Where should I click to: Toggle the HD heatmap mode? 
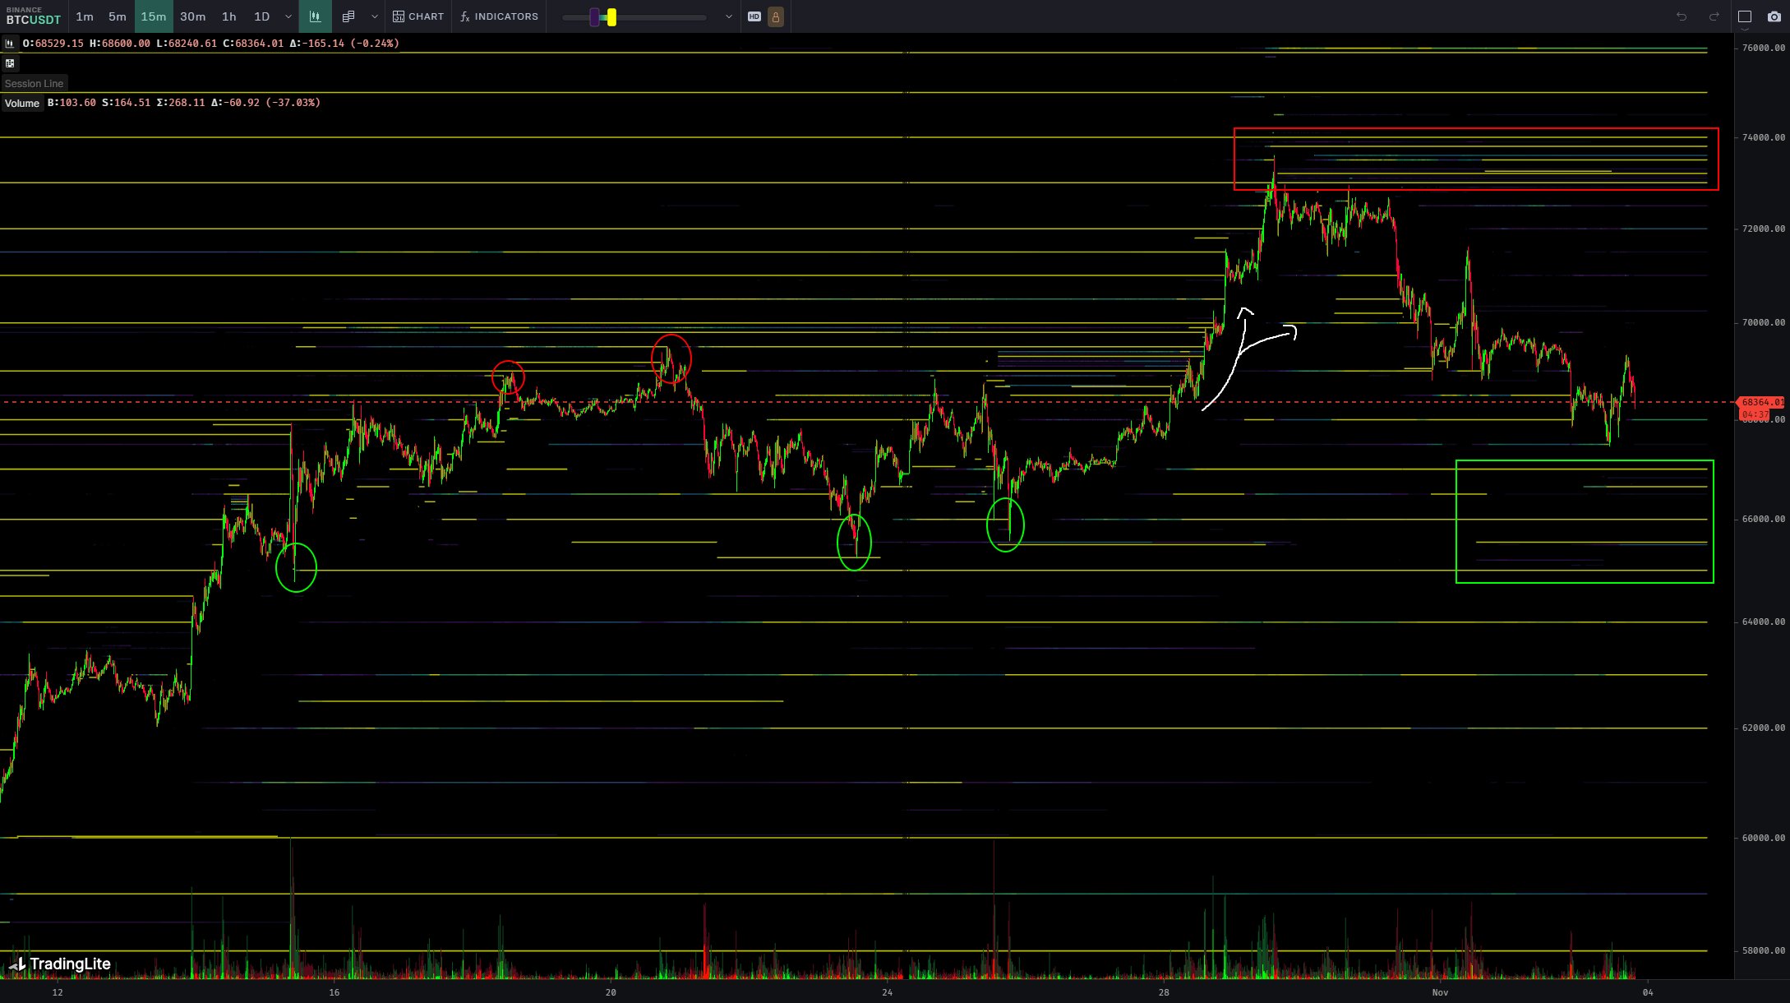tap(754, 16)
